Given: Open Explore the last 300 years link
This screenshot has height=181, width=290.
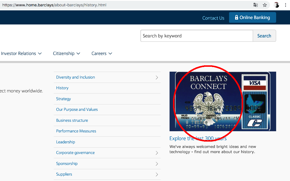Looking at the screenshot, I should click(198, 138).
